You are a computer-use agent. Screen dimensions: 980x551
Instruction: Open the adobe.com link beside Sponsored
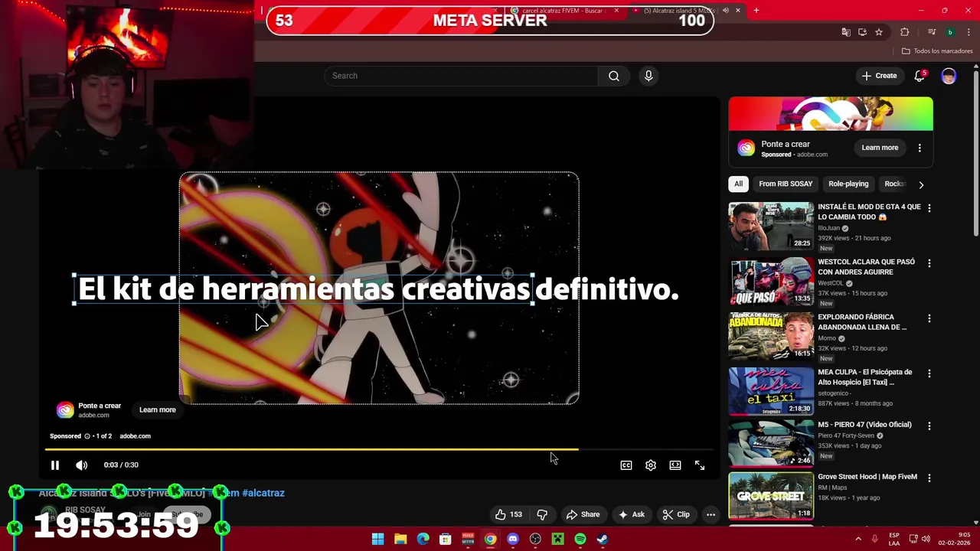(135, 436)
